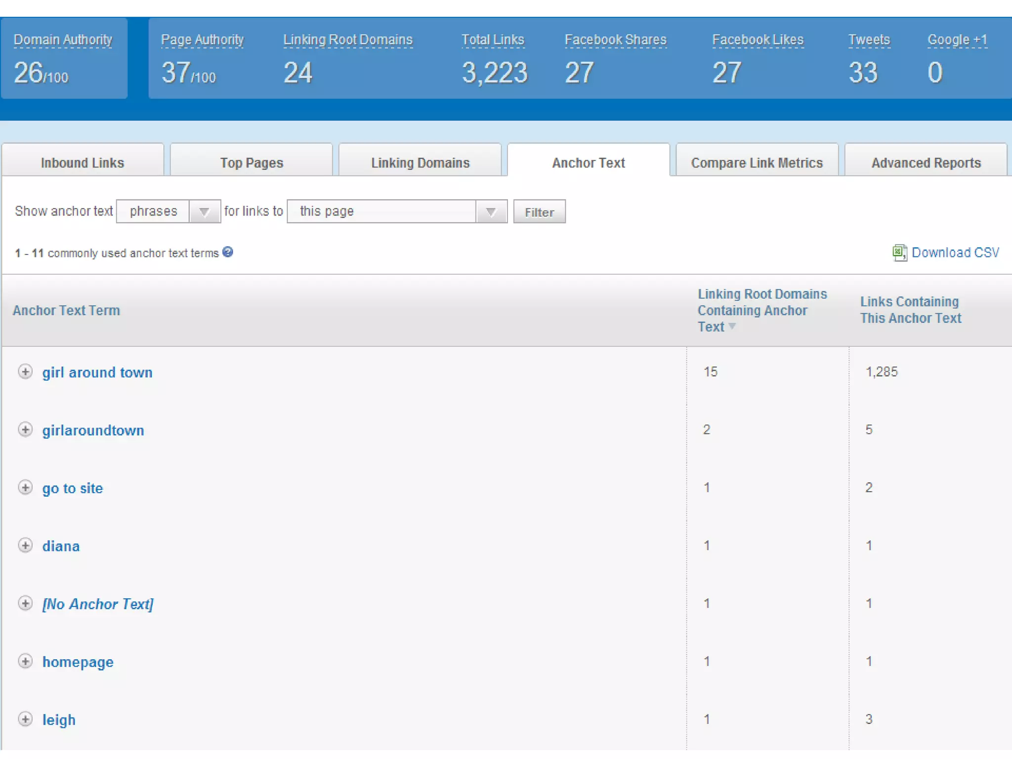The height and width of the screenshot is (759, 1012).
Task: Open the 'phrases' dropdown arrow
Action: click(x=204, y=212)
